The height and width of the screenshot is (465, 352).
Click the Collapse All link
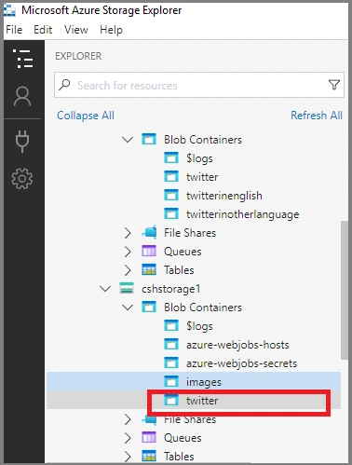[x=86, y=116]
